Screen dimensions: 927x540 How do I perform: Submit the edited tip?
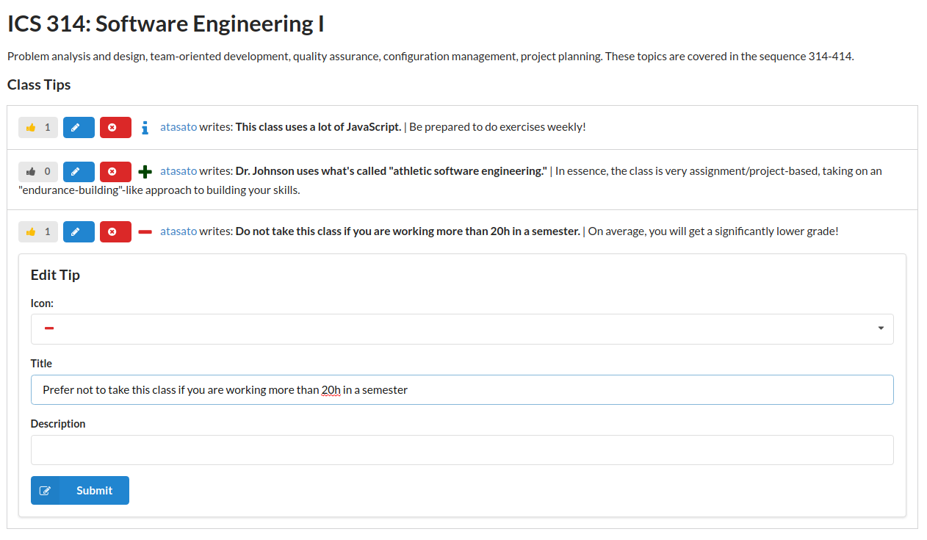click(x=80, y=491)
